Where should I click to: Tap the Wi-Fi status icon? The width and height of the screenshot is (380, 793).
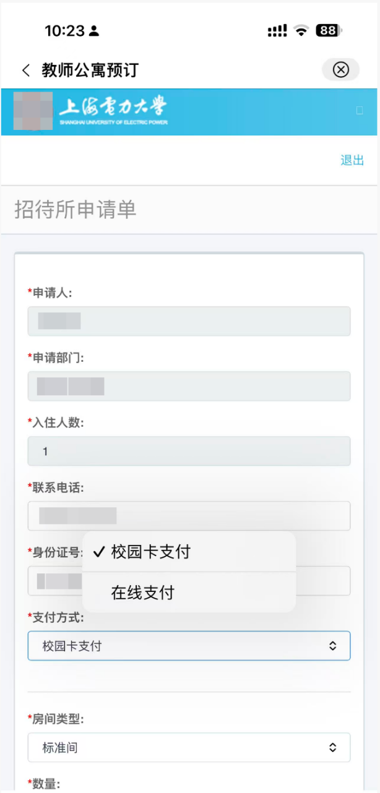tap(301, 31)
